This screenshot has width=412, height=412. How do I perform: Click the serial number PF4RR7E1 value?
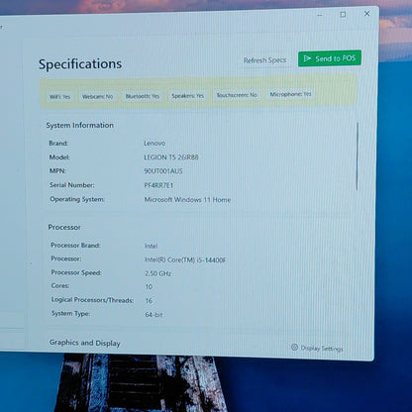pos(158,185)
